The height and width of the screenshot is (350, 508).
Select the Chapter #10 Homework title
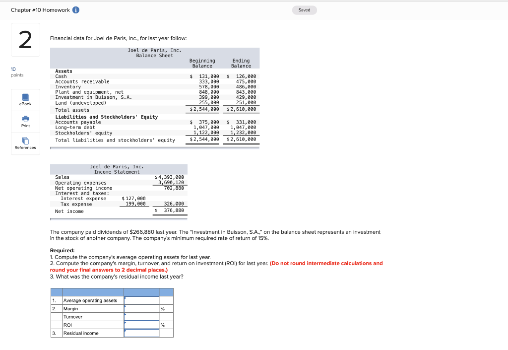point(40,9)
